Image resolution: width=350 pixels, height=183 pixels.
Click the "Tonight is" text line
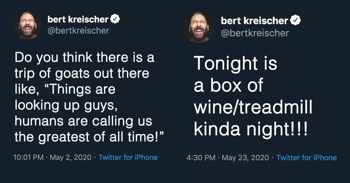point(236,64)
